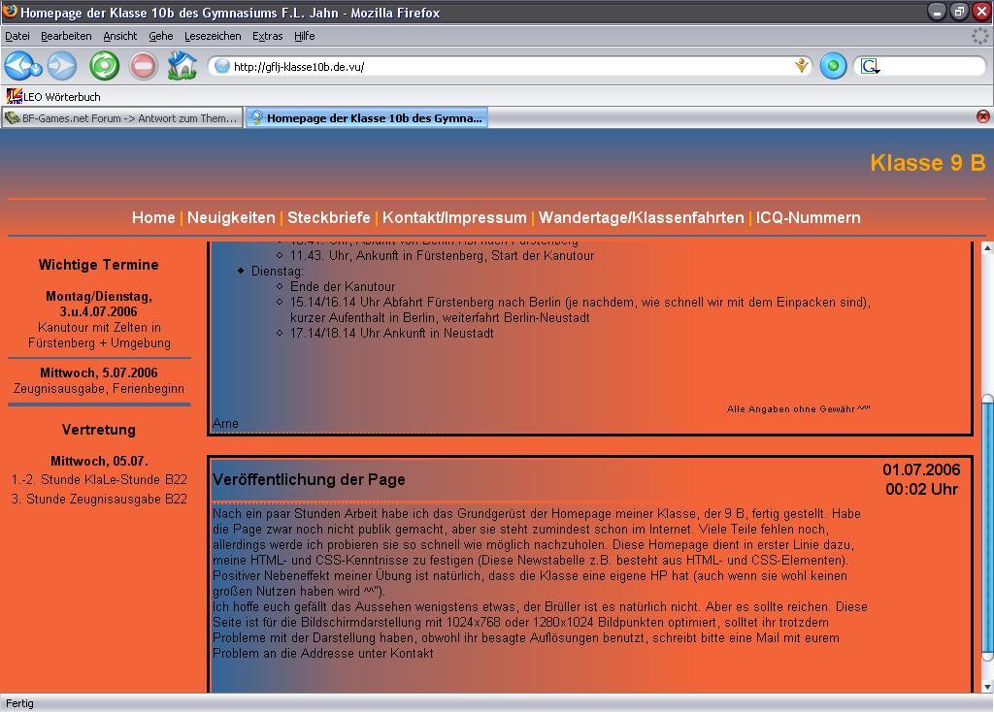The height and width of the screenshot is (712, 994).
Task: Go to the Steckbriefe link
Action: coord(328,217)
